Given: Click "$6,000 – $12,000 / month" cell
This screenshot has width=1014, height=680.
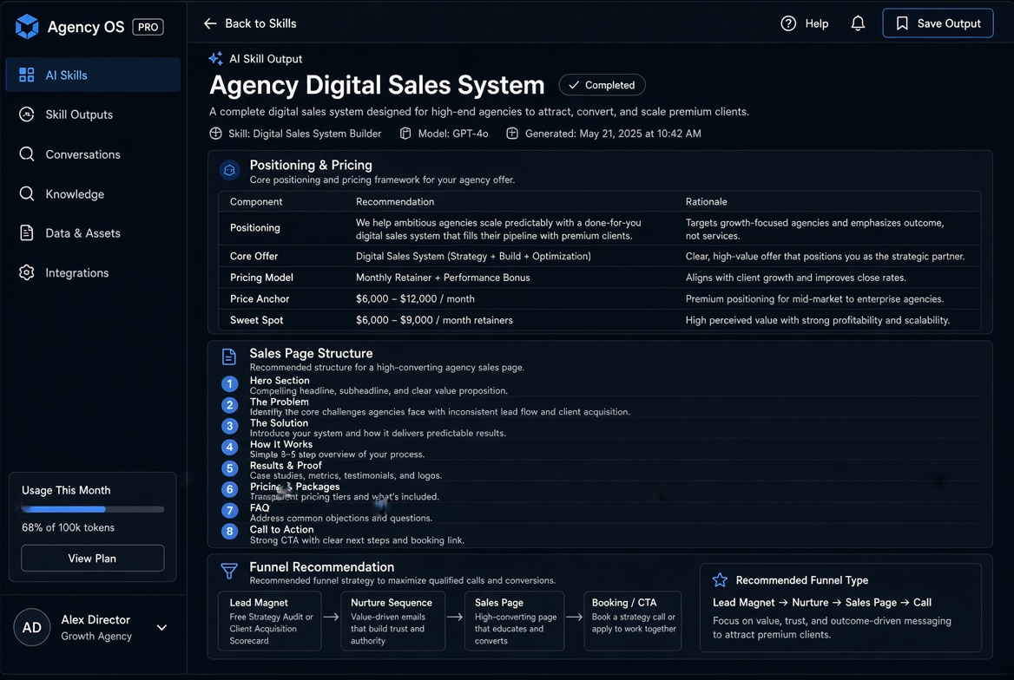Looking at the screenshot, I should point(415,298).
